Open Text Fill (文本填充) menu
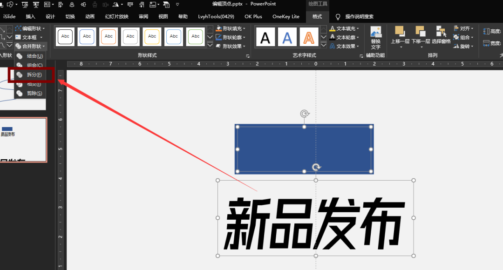The height and width of the screenshot is (270, 503). 344,28
